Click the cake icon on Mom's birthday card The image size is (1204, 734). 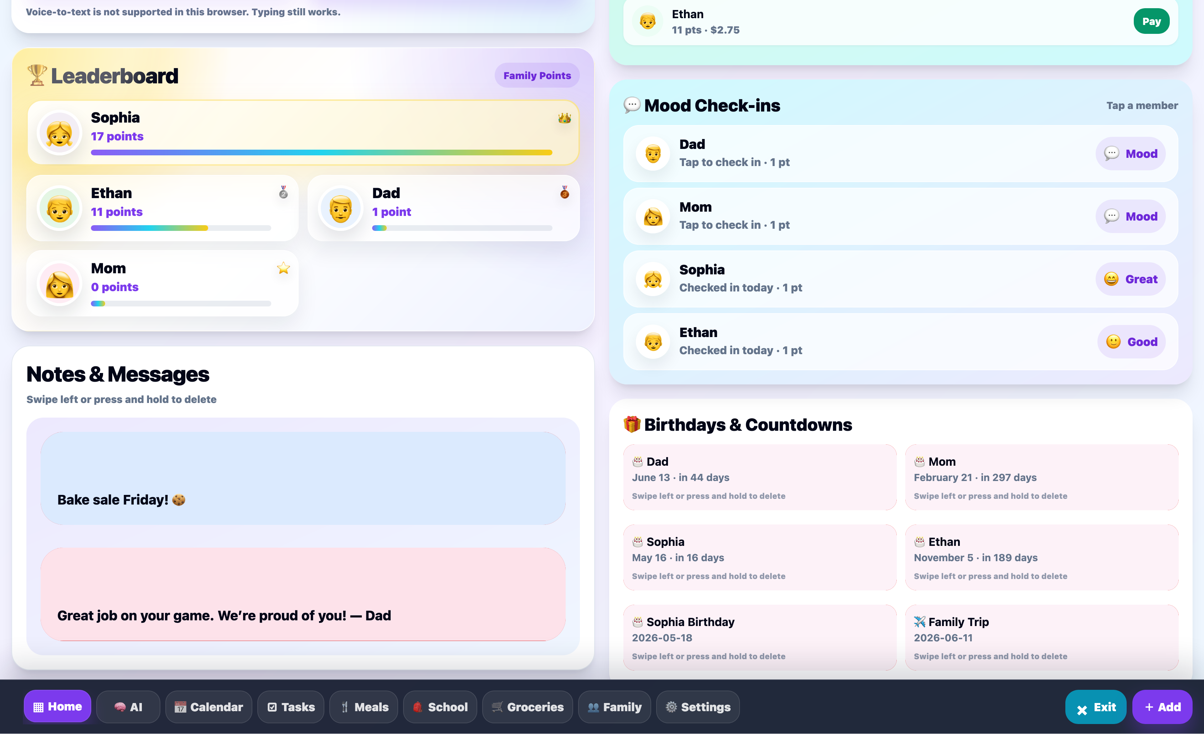[920, 461]
